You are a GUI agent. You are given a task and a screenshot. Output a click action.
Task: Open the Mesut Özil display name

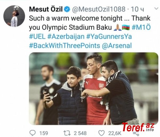(x=46, y=9)
